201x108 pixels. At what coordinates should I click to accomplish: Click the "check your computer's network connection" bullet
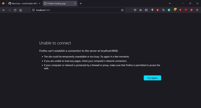[x=85, y=61]
